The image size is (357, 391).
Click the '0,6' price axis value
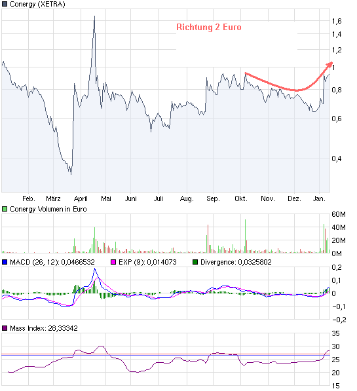pos(337,119)
